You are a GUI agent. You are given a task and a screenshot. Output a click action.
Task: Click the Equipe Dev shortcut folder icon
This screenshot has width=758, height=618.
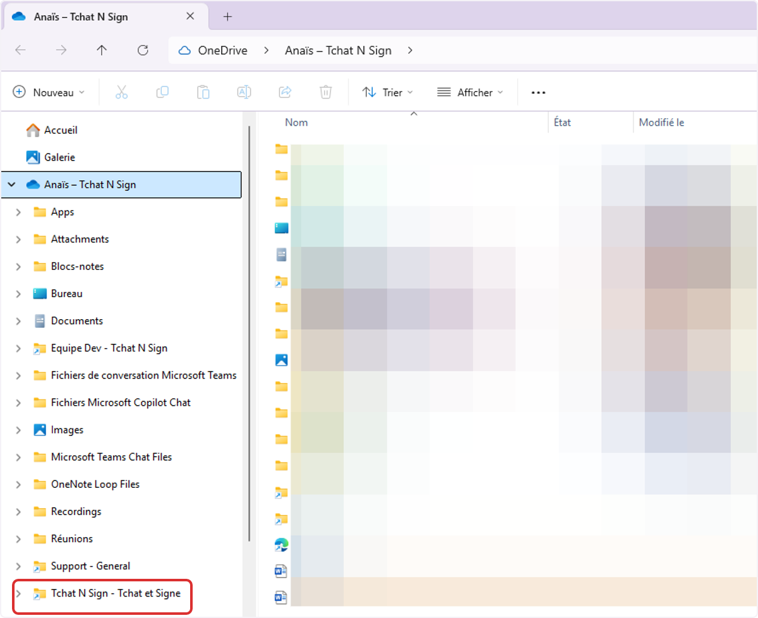[x=40, y=348]
